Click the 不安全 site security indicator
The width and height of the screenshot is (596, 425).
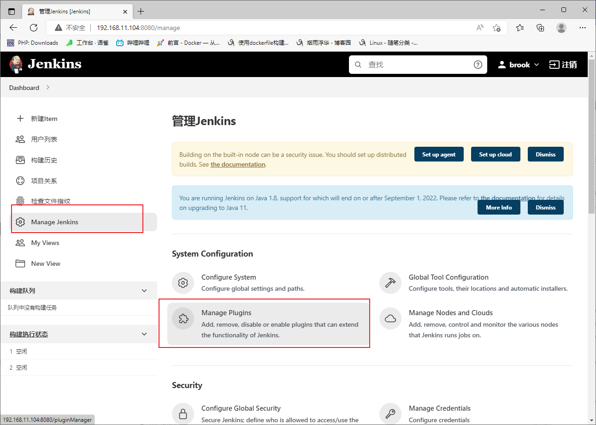[71, 28]
